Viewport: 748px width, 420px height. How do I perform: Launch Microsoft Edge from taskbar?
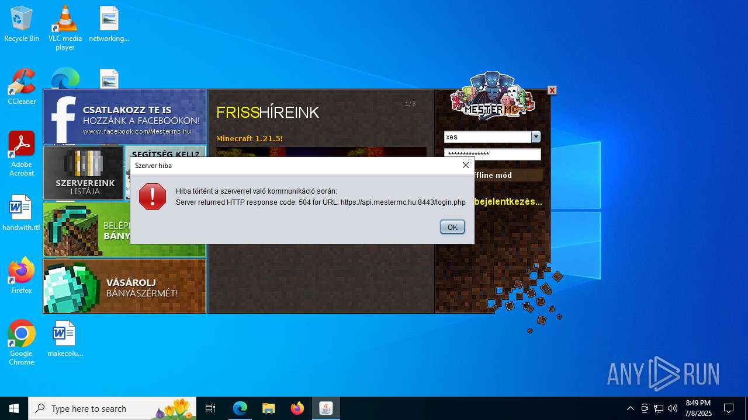coord(240,408)
